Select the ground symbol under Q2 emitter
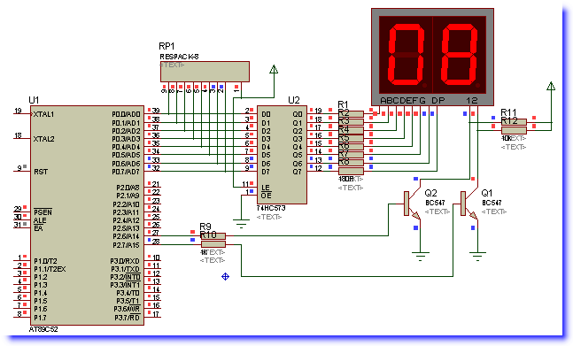The height and width of the screenshot is (346, 573). pos(421,257)
